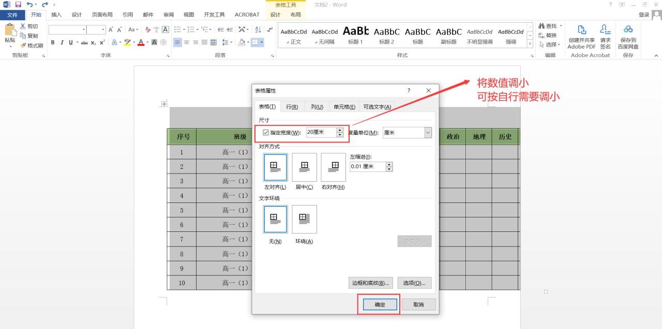Center text in paragraph group
This screenshot has height=329, width=662.
[x=187, y=42]
